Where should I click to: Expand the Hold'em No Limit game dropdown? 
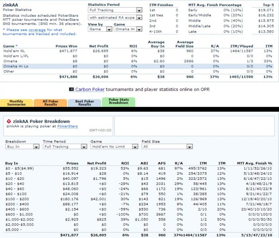click(114, 146)
